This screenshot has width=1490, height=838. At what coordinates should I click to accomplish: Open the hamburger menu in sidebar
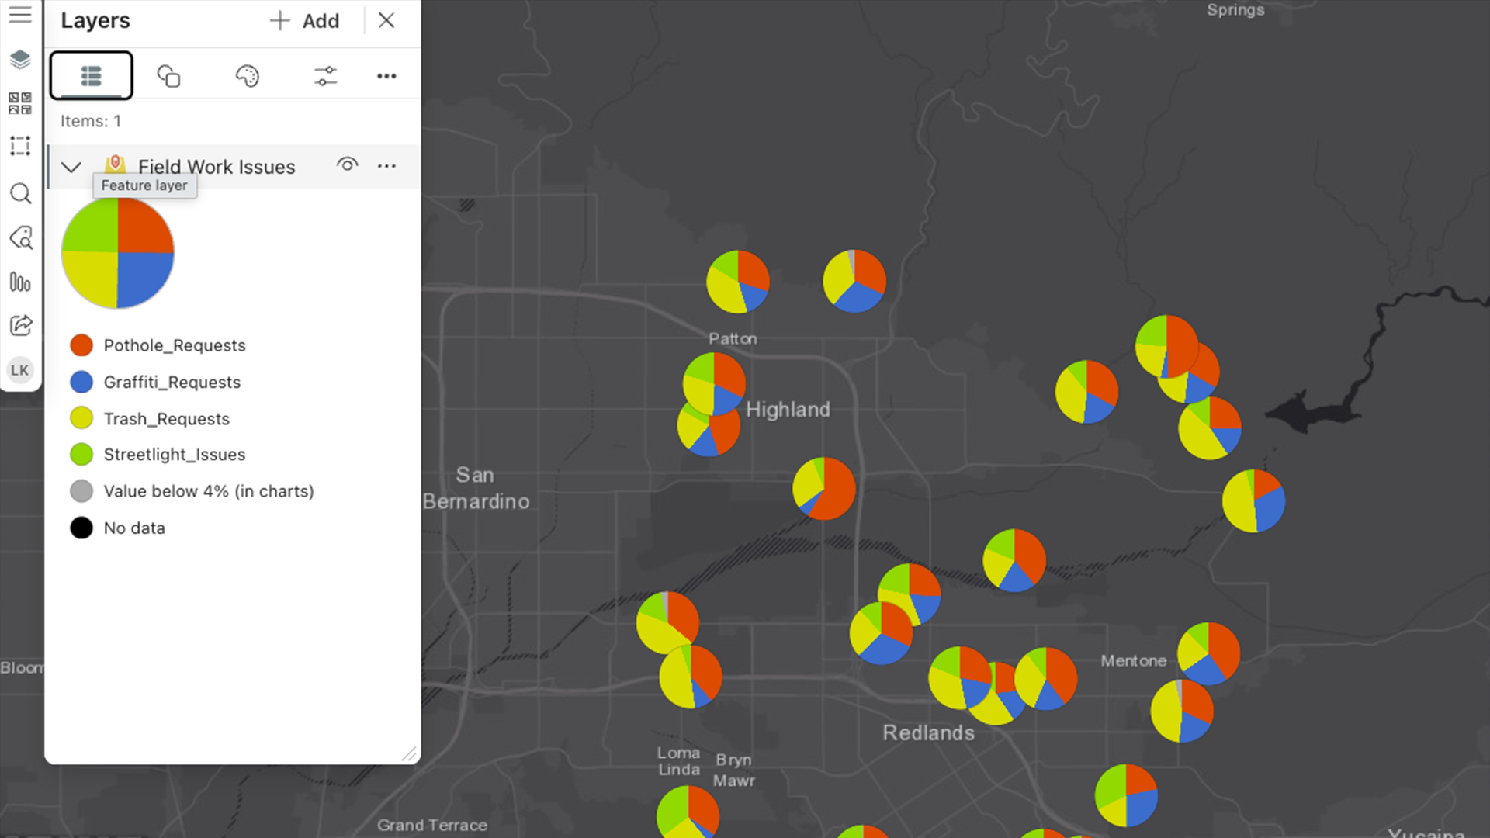[20, 15]
